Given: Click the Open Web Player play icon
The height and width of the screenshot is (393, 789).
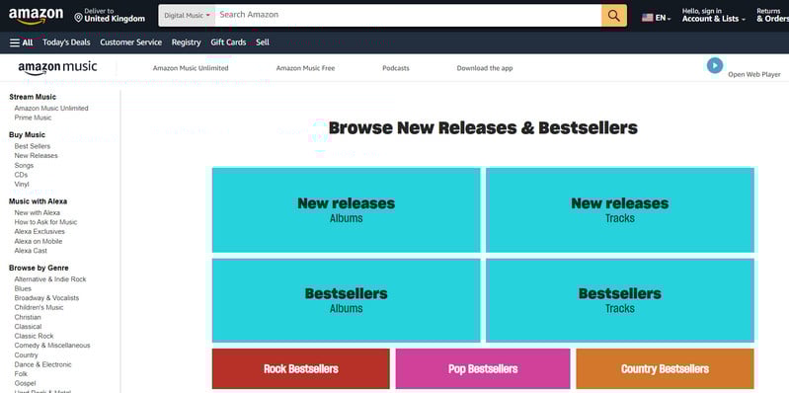Looking at the screenshot, I should [715, 65].
